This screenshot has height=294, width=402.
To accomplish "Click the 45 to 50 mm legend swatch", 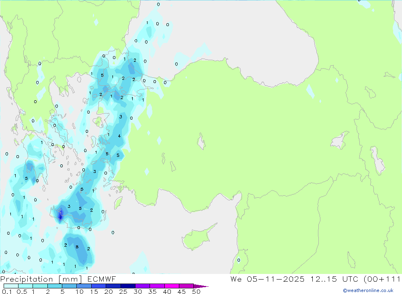I will click(x=186, y=286).
